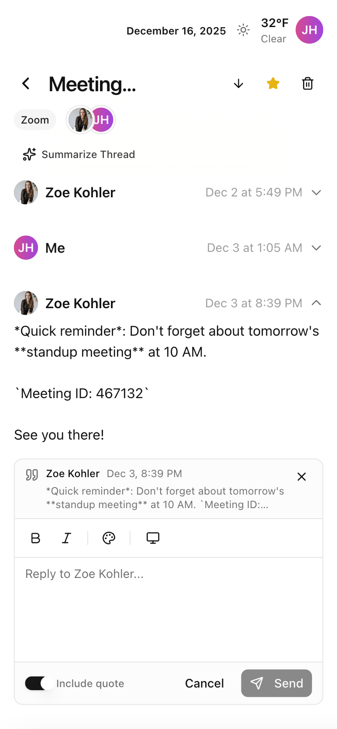This screenshot has width=337, height=729.
Task: Click the sun weather icon
Action: point(243,30)
